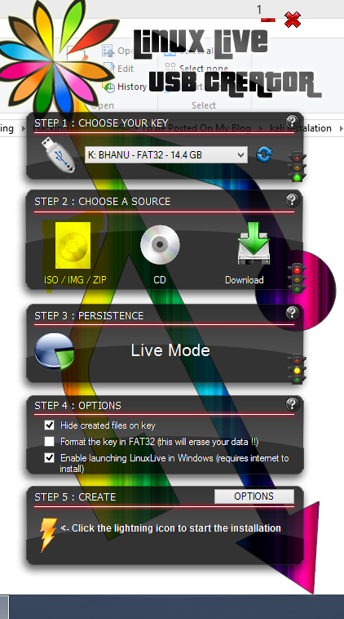Click the OPTIONS button in Step 5
The height and width of the screenshot is (619, 344).
point(254,497)
